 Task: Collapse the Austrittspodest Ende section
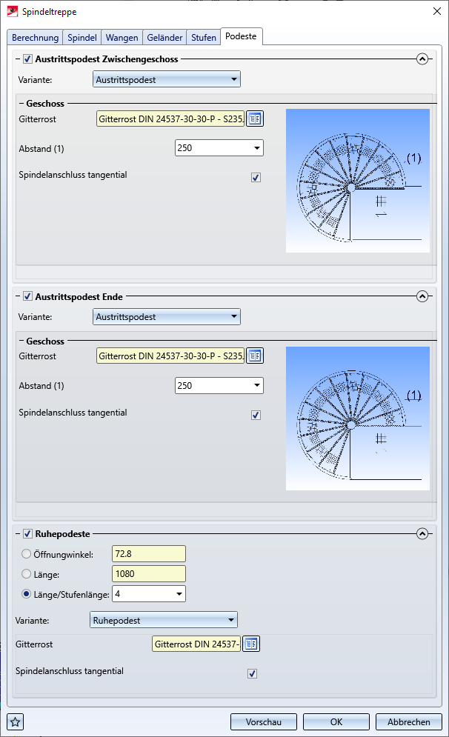(x=422, y=296)
